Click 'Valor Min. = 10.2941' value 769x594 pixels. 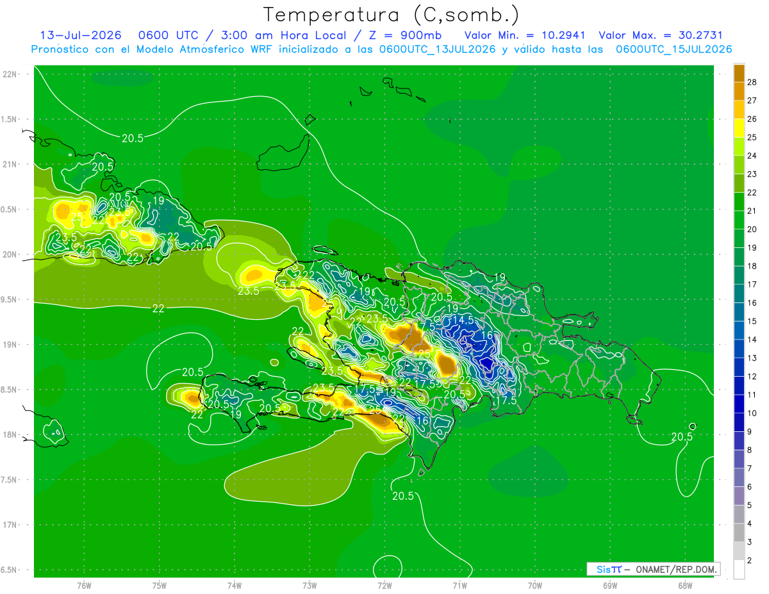tap(525, 35)
